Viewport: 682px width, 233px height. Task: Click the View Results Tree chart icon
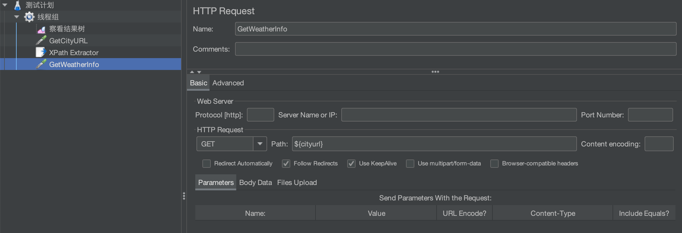pyautogui.click(x=41, y=29)
